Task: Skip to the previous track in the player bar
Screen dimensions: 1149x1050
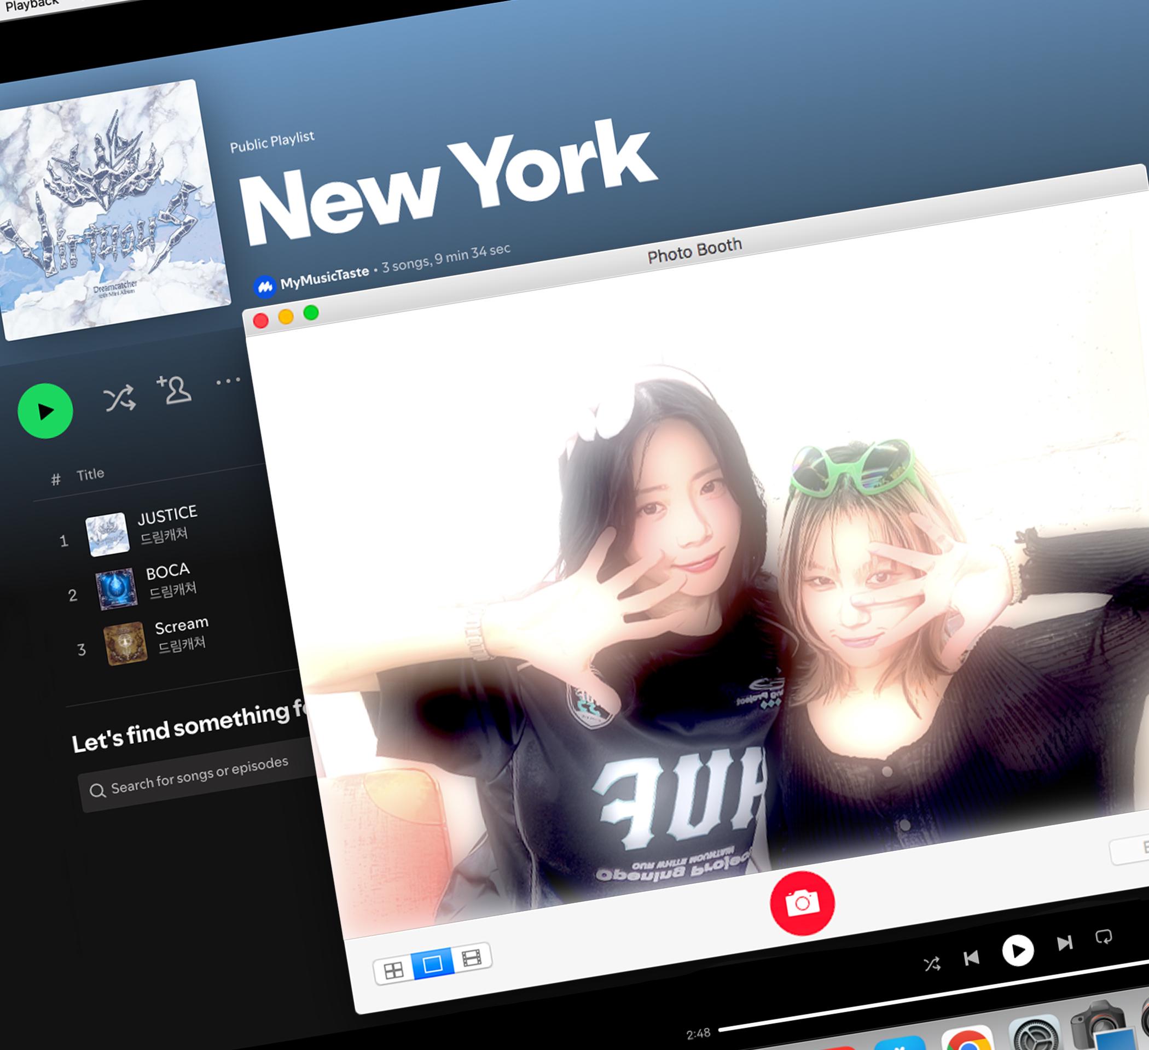Action: [x=971, y=958]
